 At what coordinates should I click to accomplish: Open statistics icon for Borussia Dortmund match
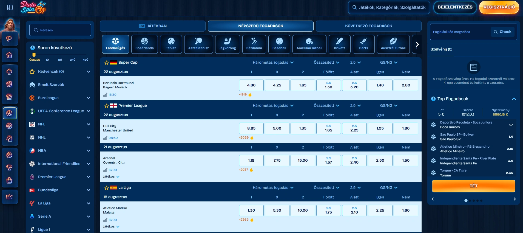105,95
